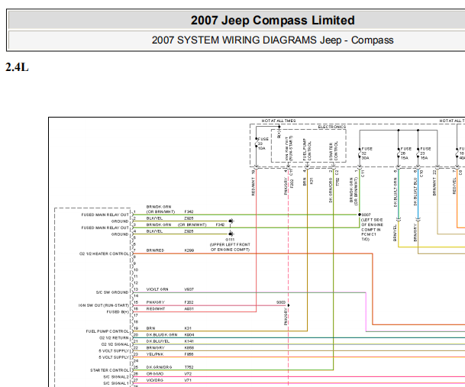Image resolution: width=465 pixels, height=387 pixels.
Task: Click the "K141" circuit code
Action: [x=189, y=341]
